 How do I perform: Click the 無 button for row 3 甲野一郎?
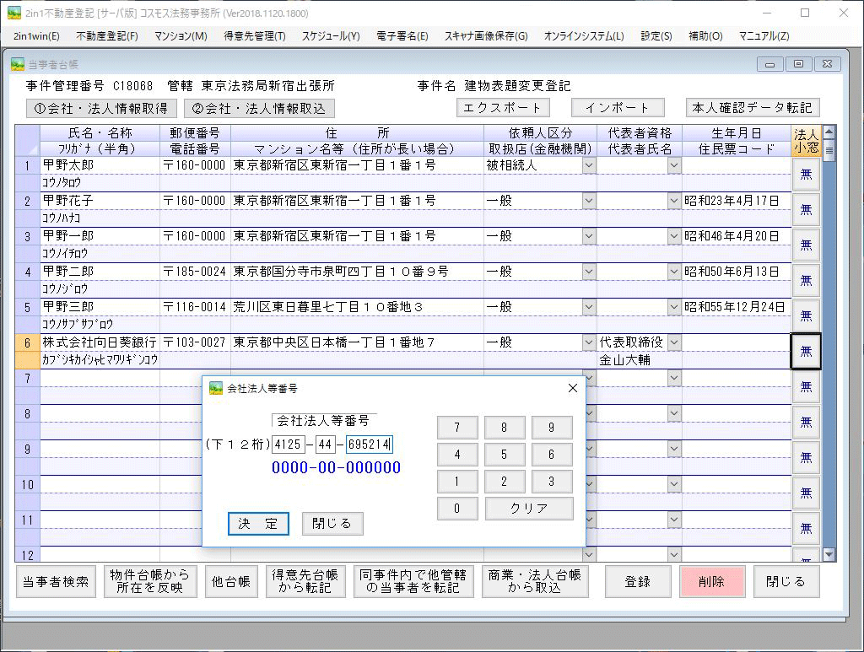(806, 245)
